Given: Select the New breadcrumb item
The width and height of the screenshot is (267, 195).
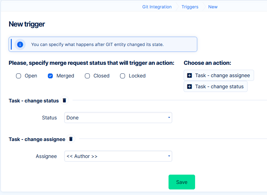Looking at the screenshot, I should coord(213,7).
